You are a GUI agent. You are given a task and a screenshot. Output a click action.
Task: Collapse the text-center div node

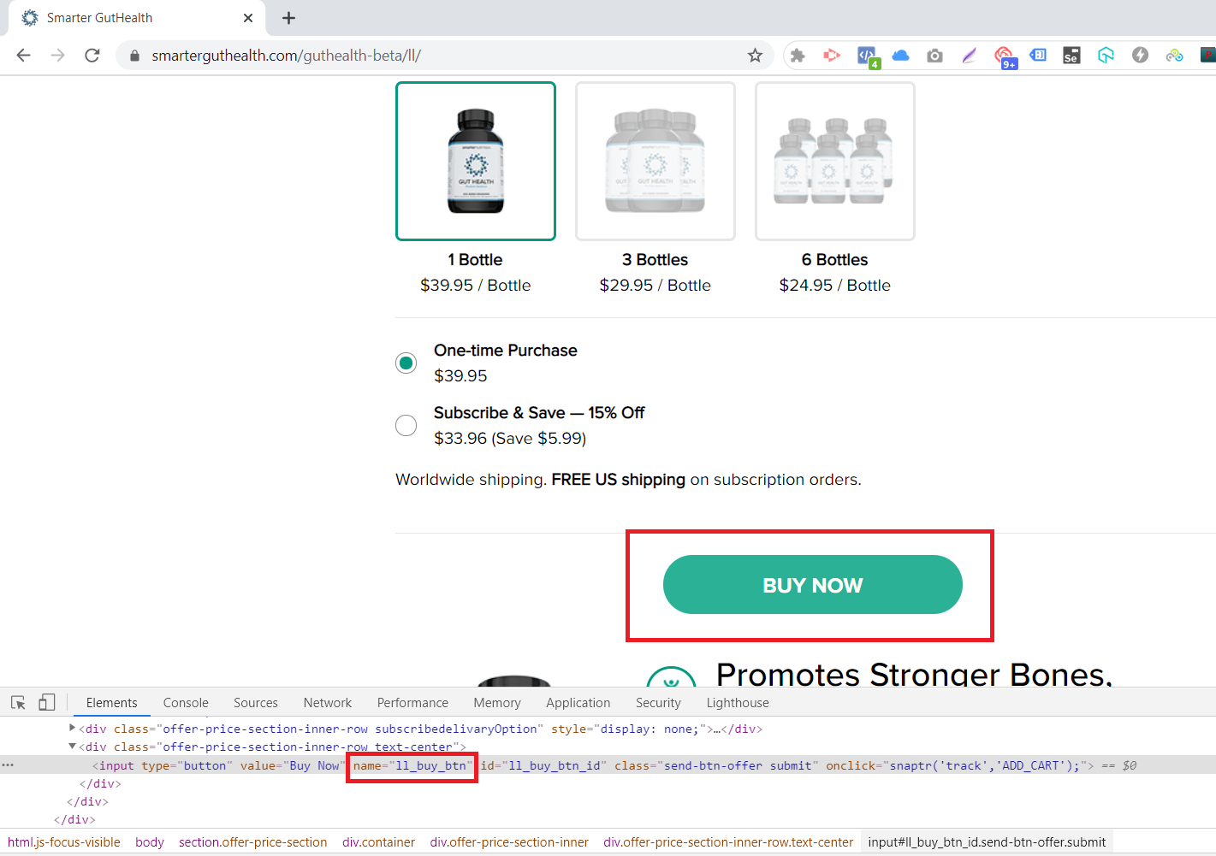coord(73,747)
